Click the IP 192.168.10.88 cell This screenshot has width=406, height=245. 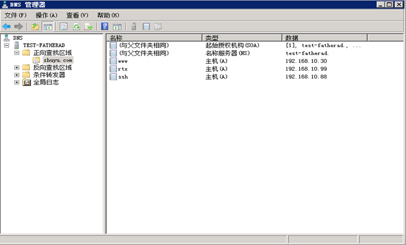pos(306,76)
